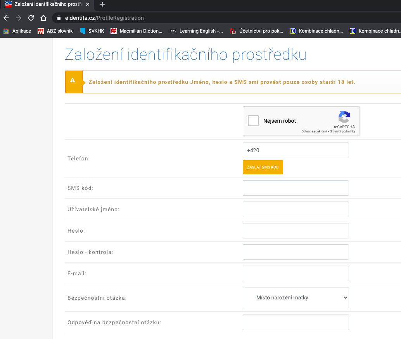
Task: Open the Learning English BBC bookmark
Action: pos(197,31)
